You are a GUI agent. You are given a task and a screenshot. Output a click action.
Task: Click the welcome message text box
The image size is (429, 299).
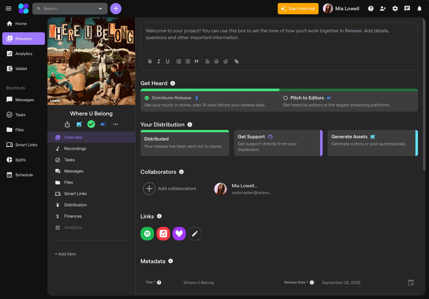coord(279,46)
